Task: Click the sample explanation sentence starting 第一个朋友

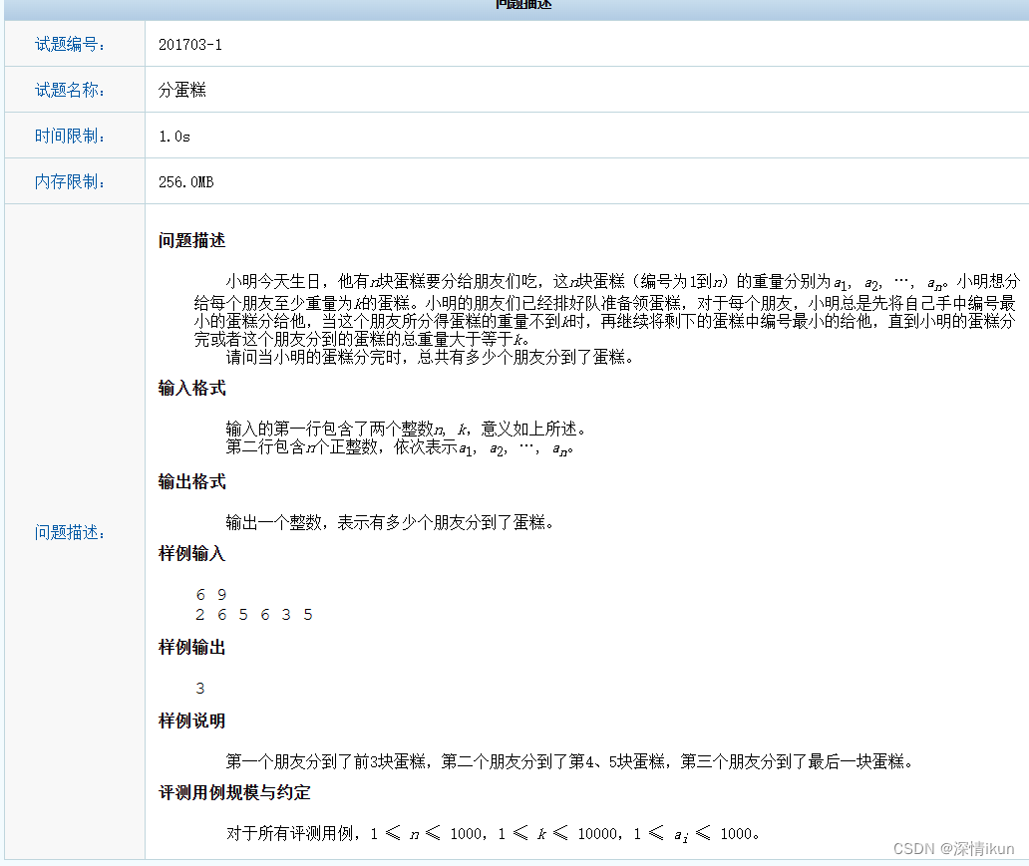Action: click(569, 761)
